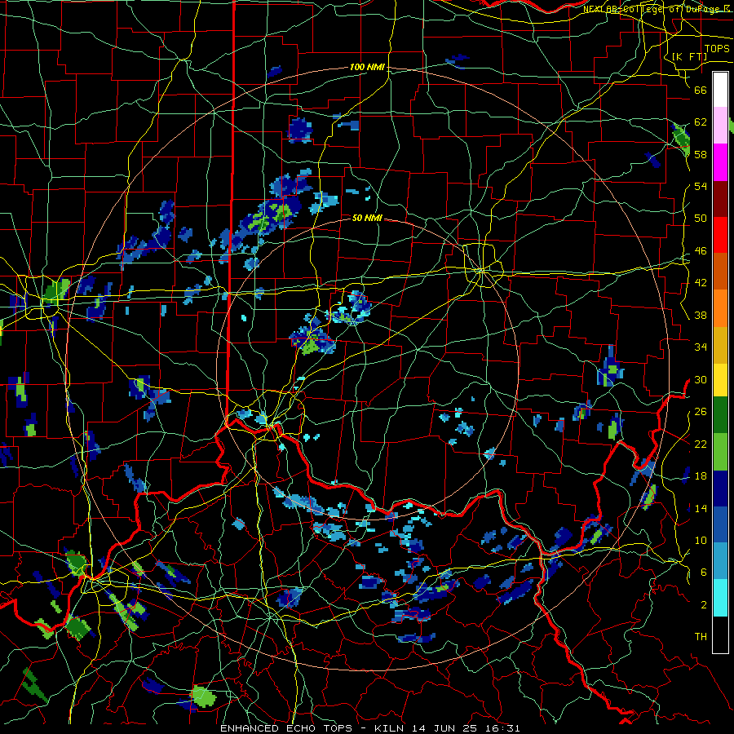Click the 62 scale value
Viewport: 734px width, 734px height.
click(701, 122)
